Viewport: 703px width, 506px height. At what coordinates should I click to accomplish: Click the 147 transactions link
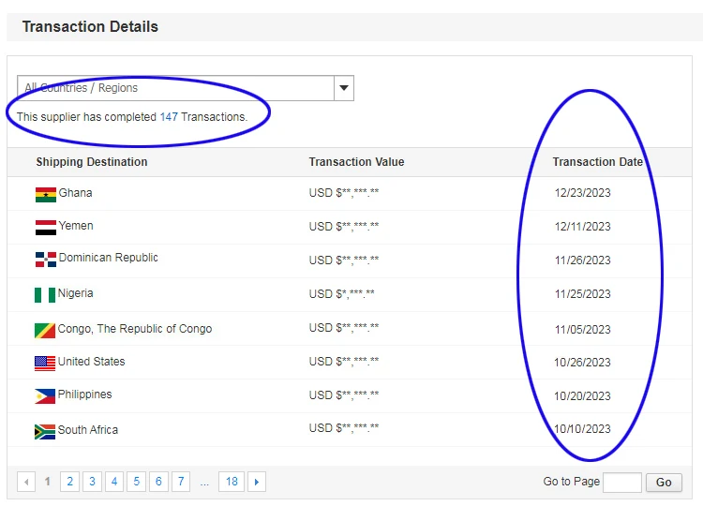click(x=169, y=117)
